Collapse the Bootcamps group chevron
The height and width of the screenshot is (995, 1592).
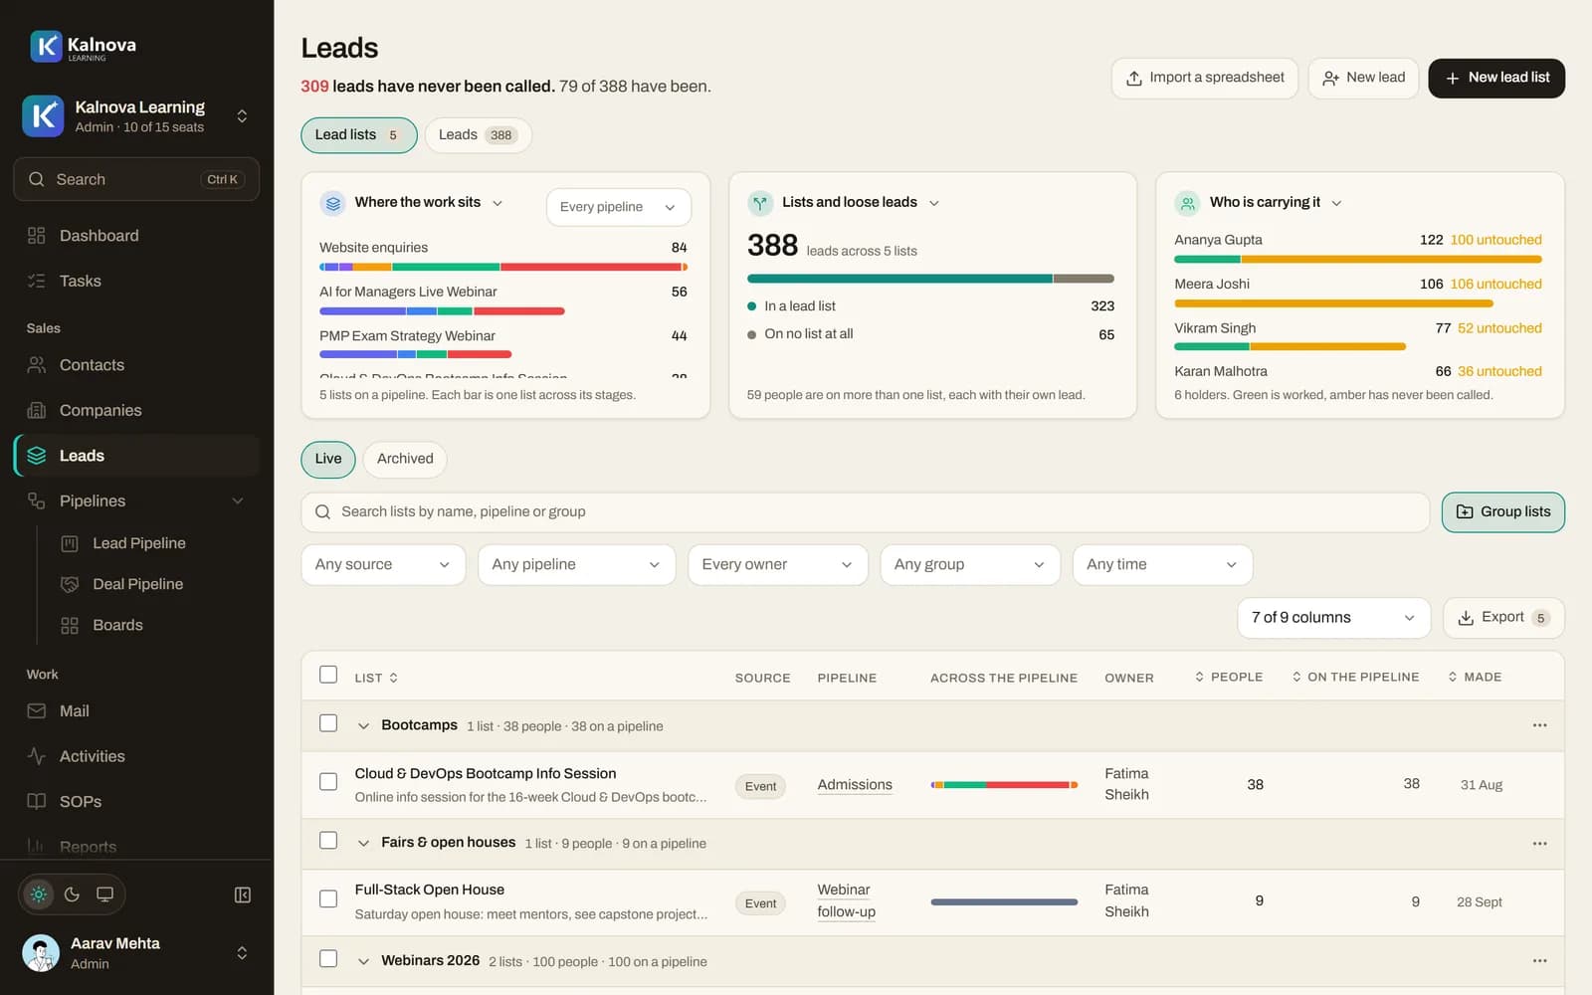pyautogui.click(x=363, y=726)
